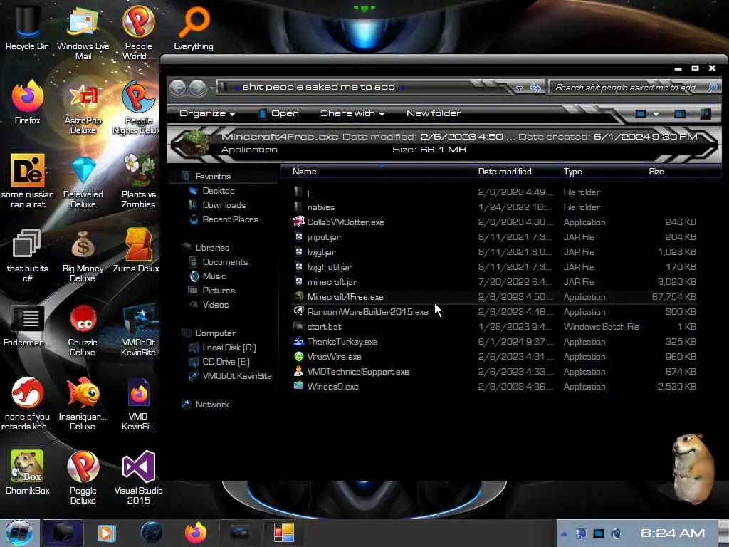The width and height of the screenshot is (729, 547).
Task: Select the Chuzzle Deluxe desktop icon
Action: tap(83, 329)
